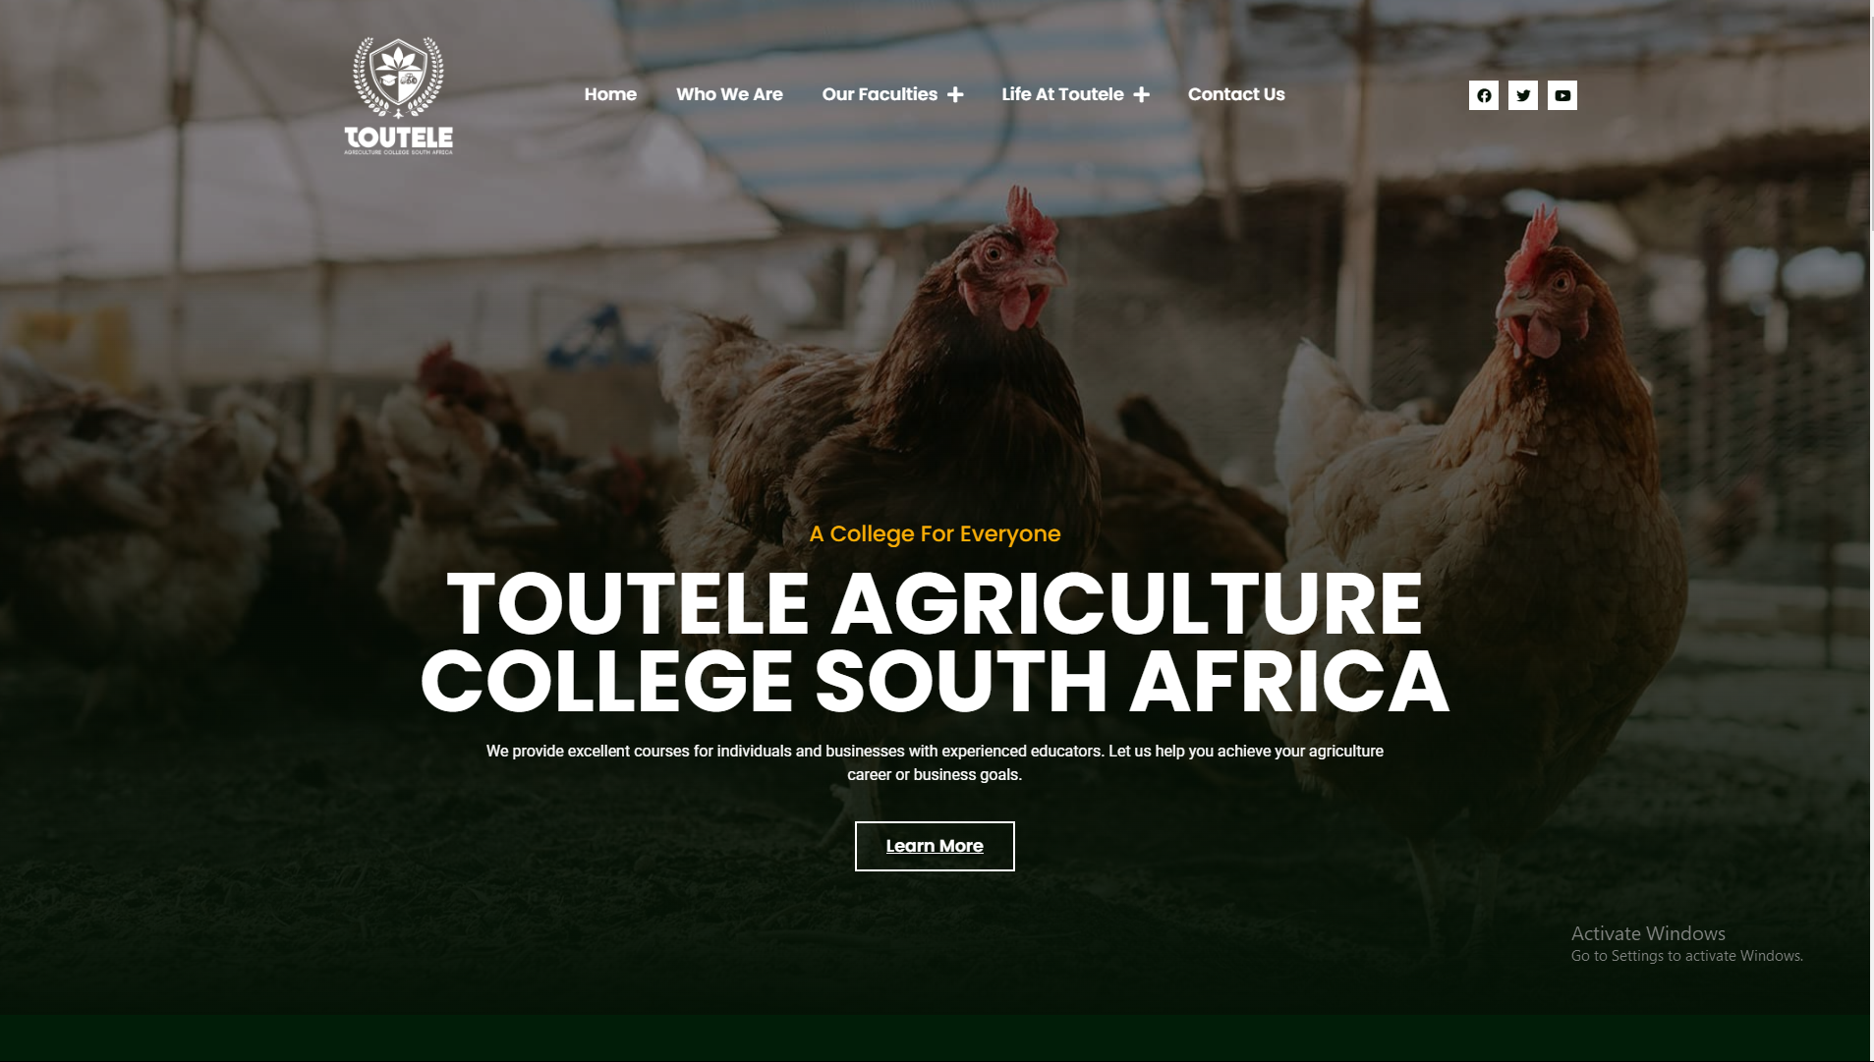Click the scrollbar track below the thumb
This screenshot has height=1062, width=1874.
coord(1871,639)
